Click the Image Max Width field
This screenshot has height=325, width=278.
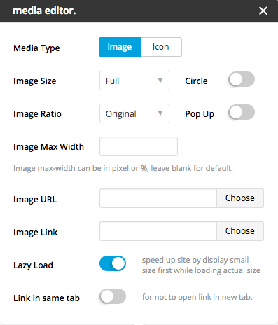tap(139, 146)
